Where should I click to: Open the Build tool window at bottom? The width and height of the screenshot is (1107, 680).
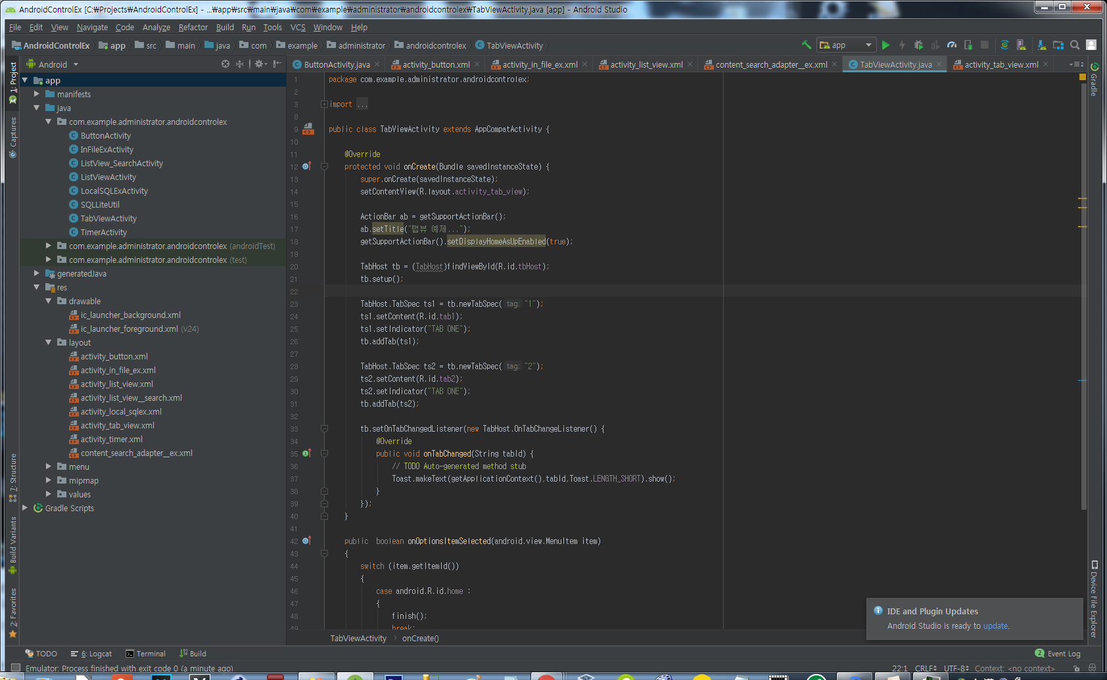click(193, 654)
